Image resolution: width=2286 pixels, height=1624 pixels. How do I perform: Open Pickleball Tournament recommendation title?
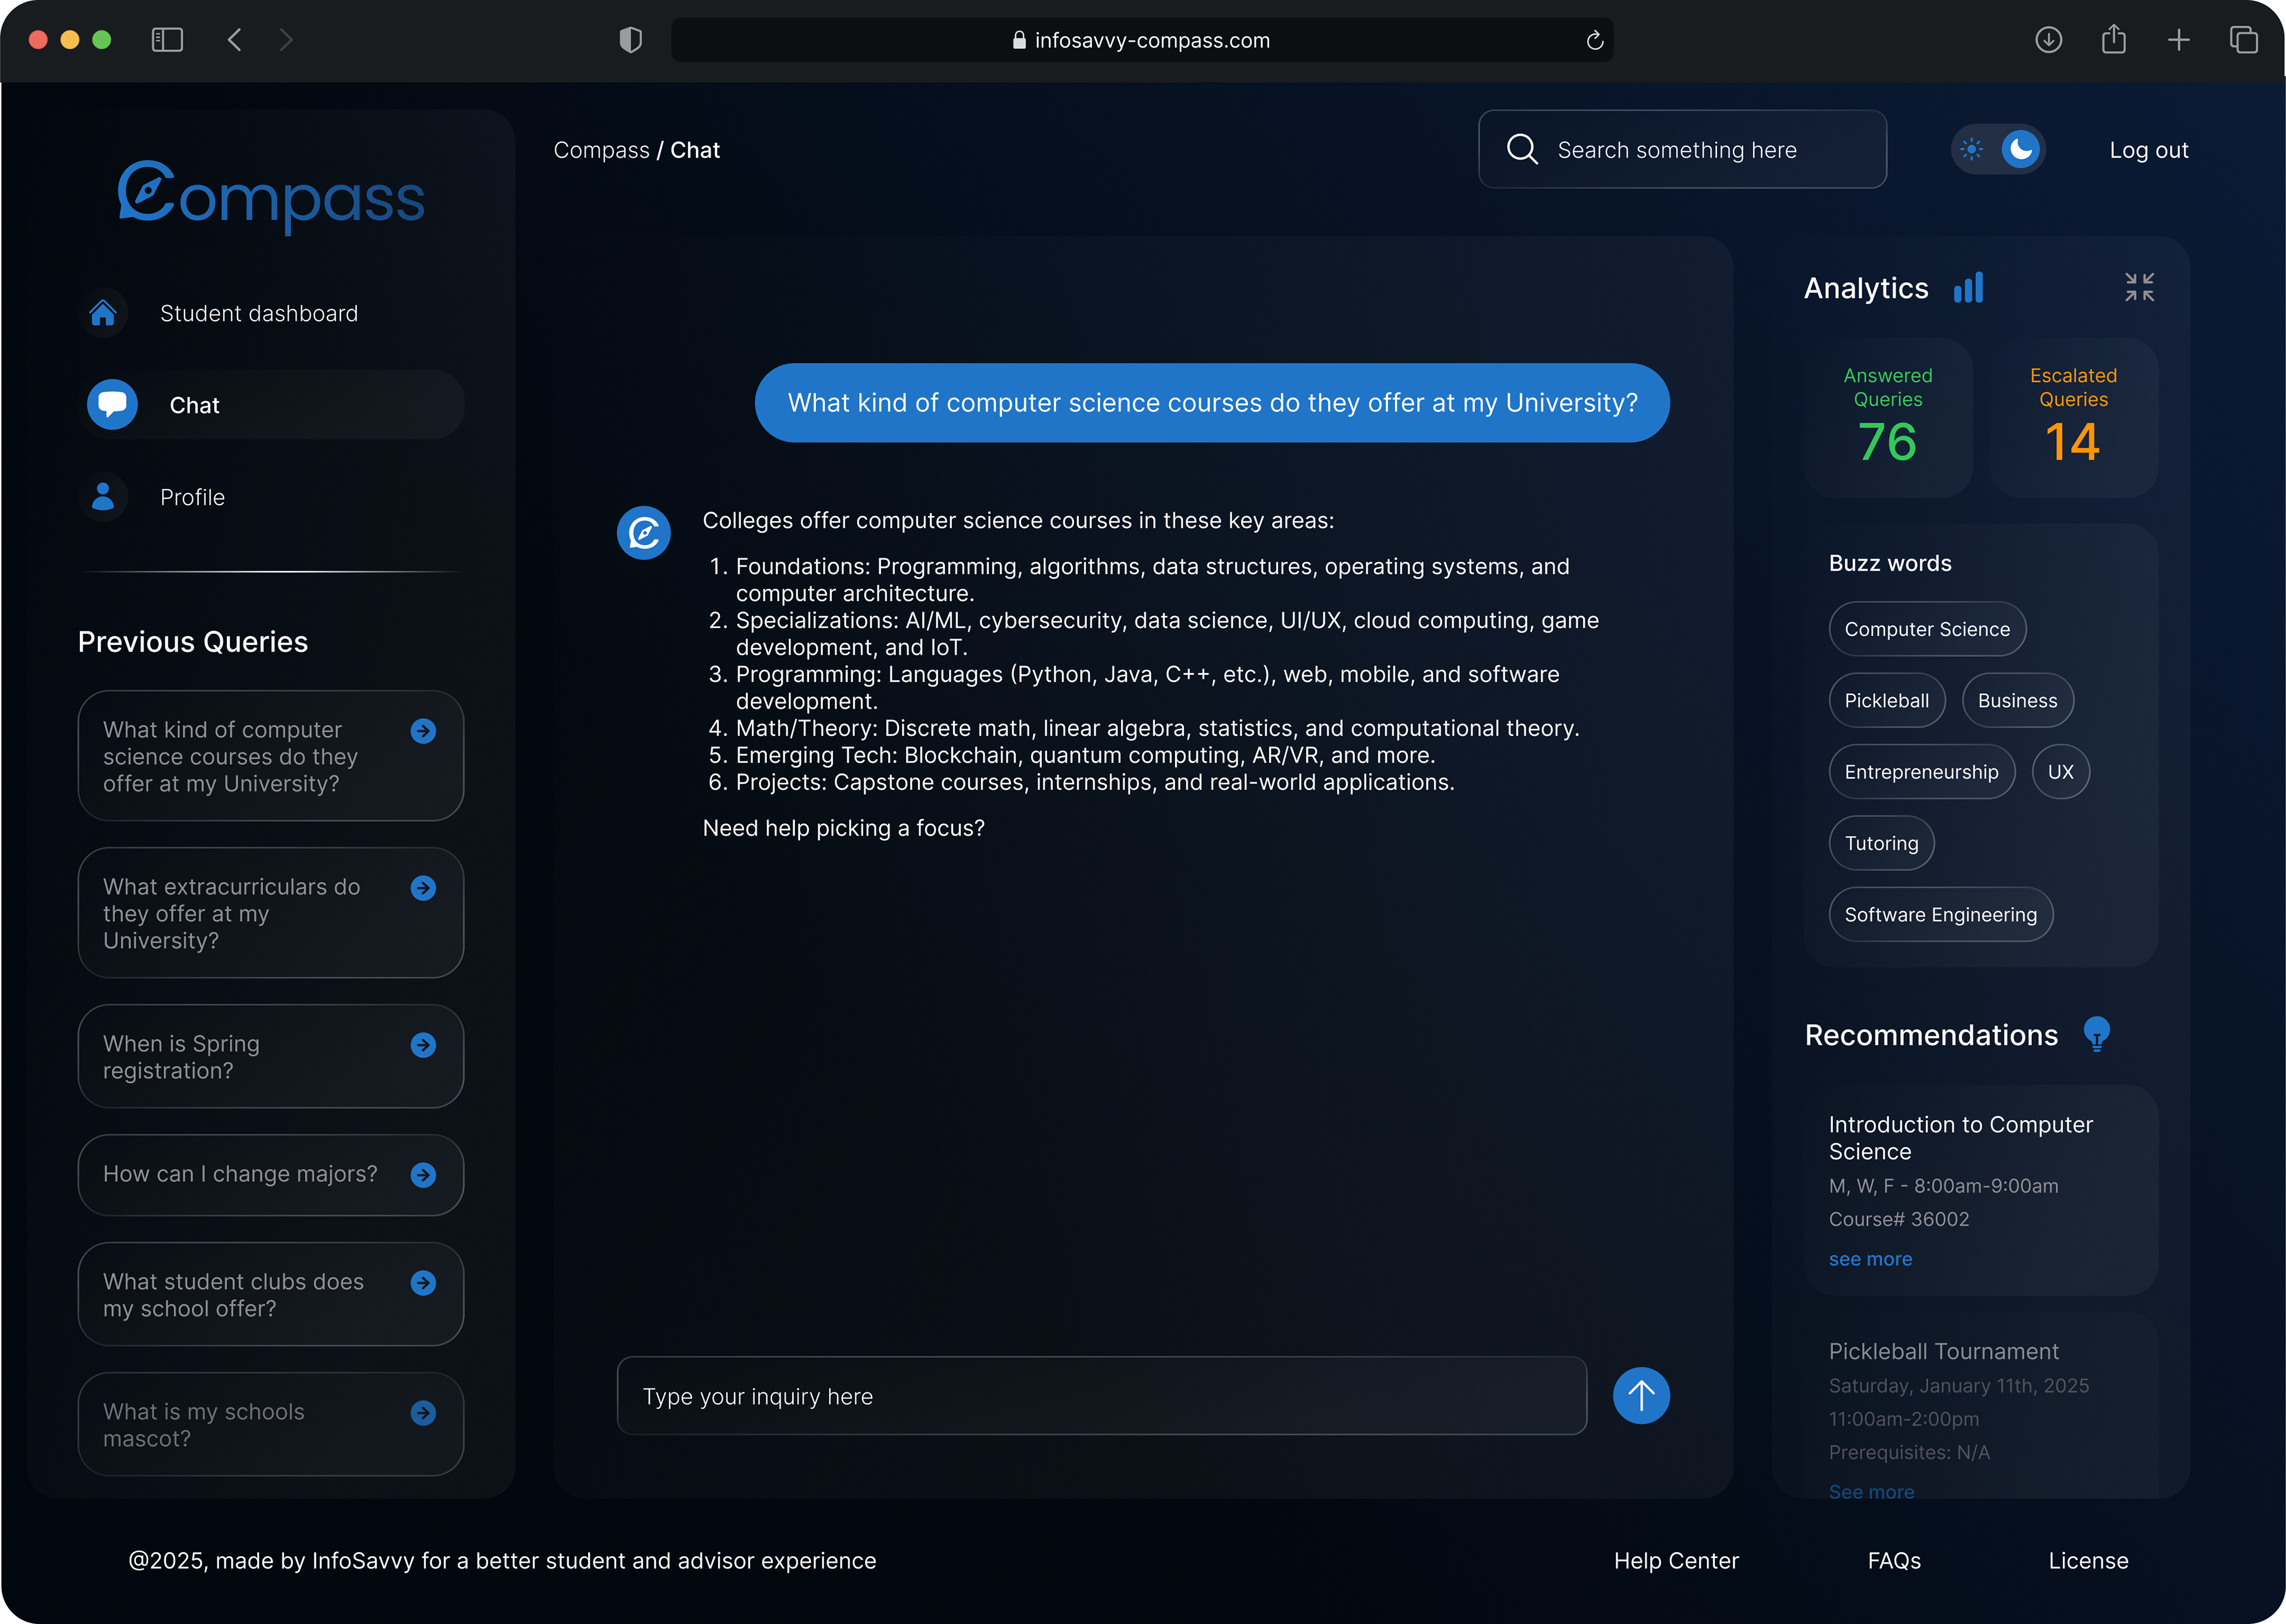point(1943,1351)
